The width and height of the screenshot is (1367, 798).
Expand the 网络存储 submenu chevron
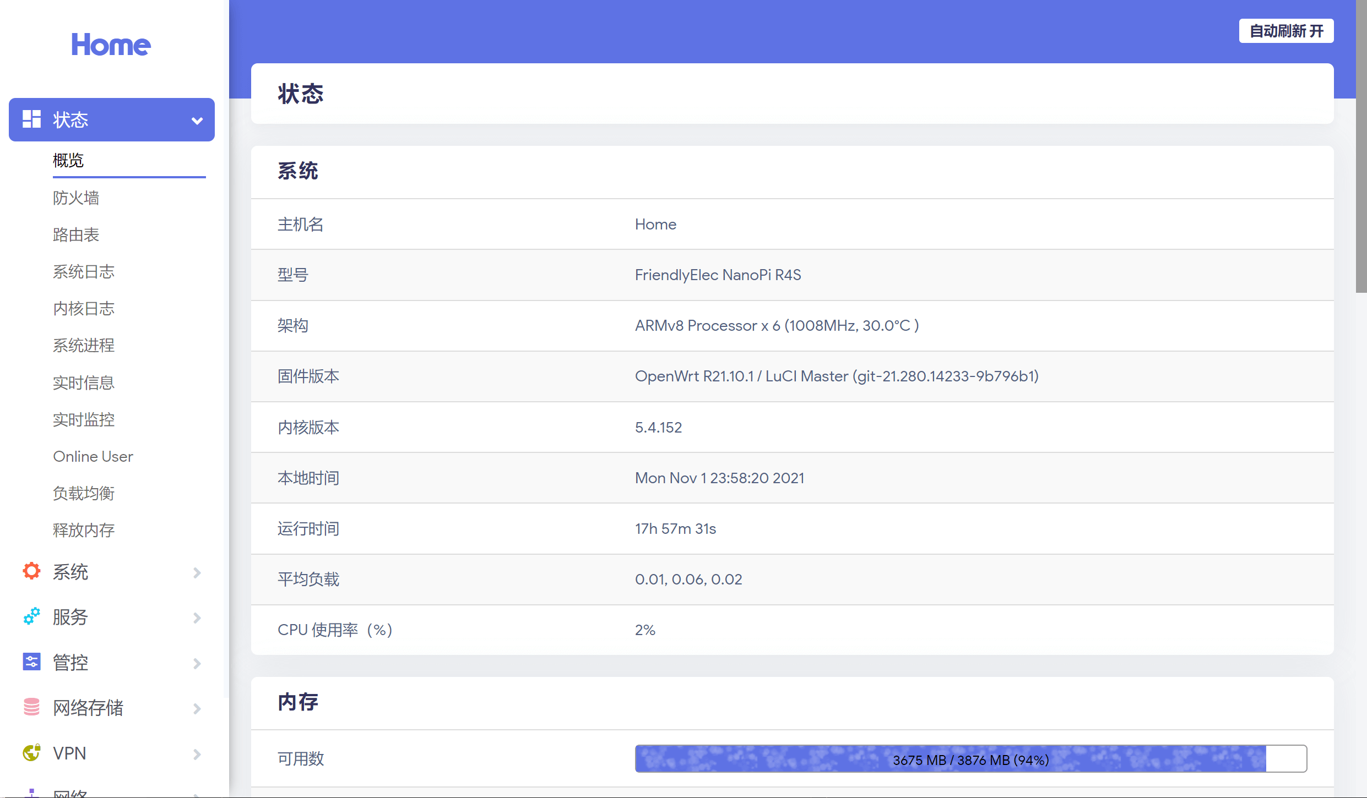point(197,708)
